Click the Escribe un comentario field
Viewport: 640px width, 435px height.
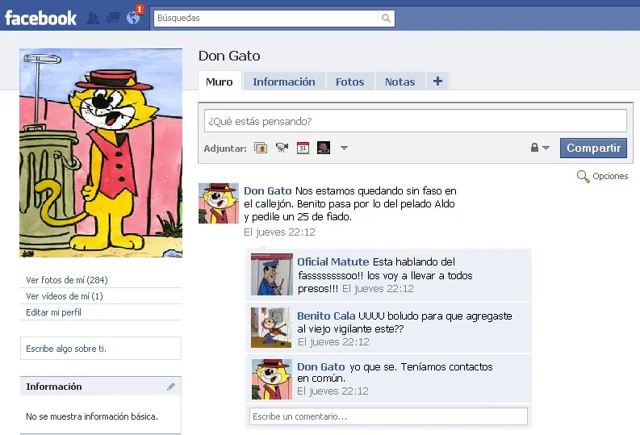pos(388,416)
